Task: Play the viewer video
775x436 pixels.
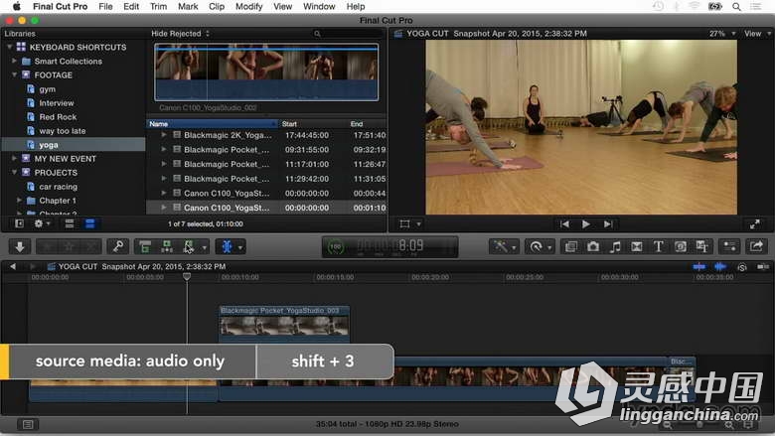Action: click(586, 224)
